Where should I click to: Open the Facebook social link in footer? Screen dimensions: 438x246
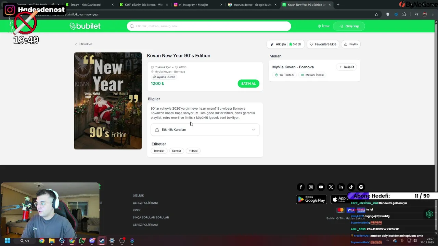[301, 187]
